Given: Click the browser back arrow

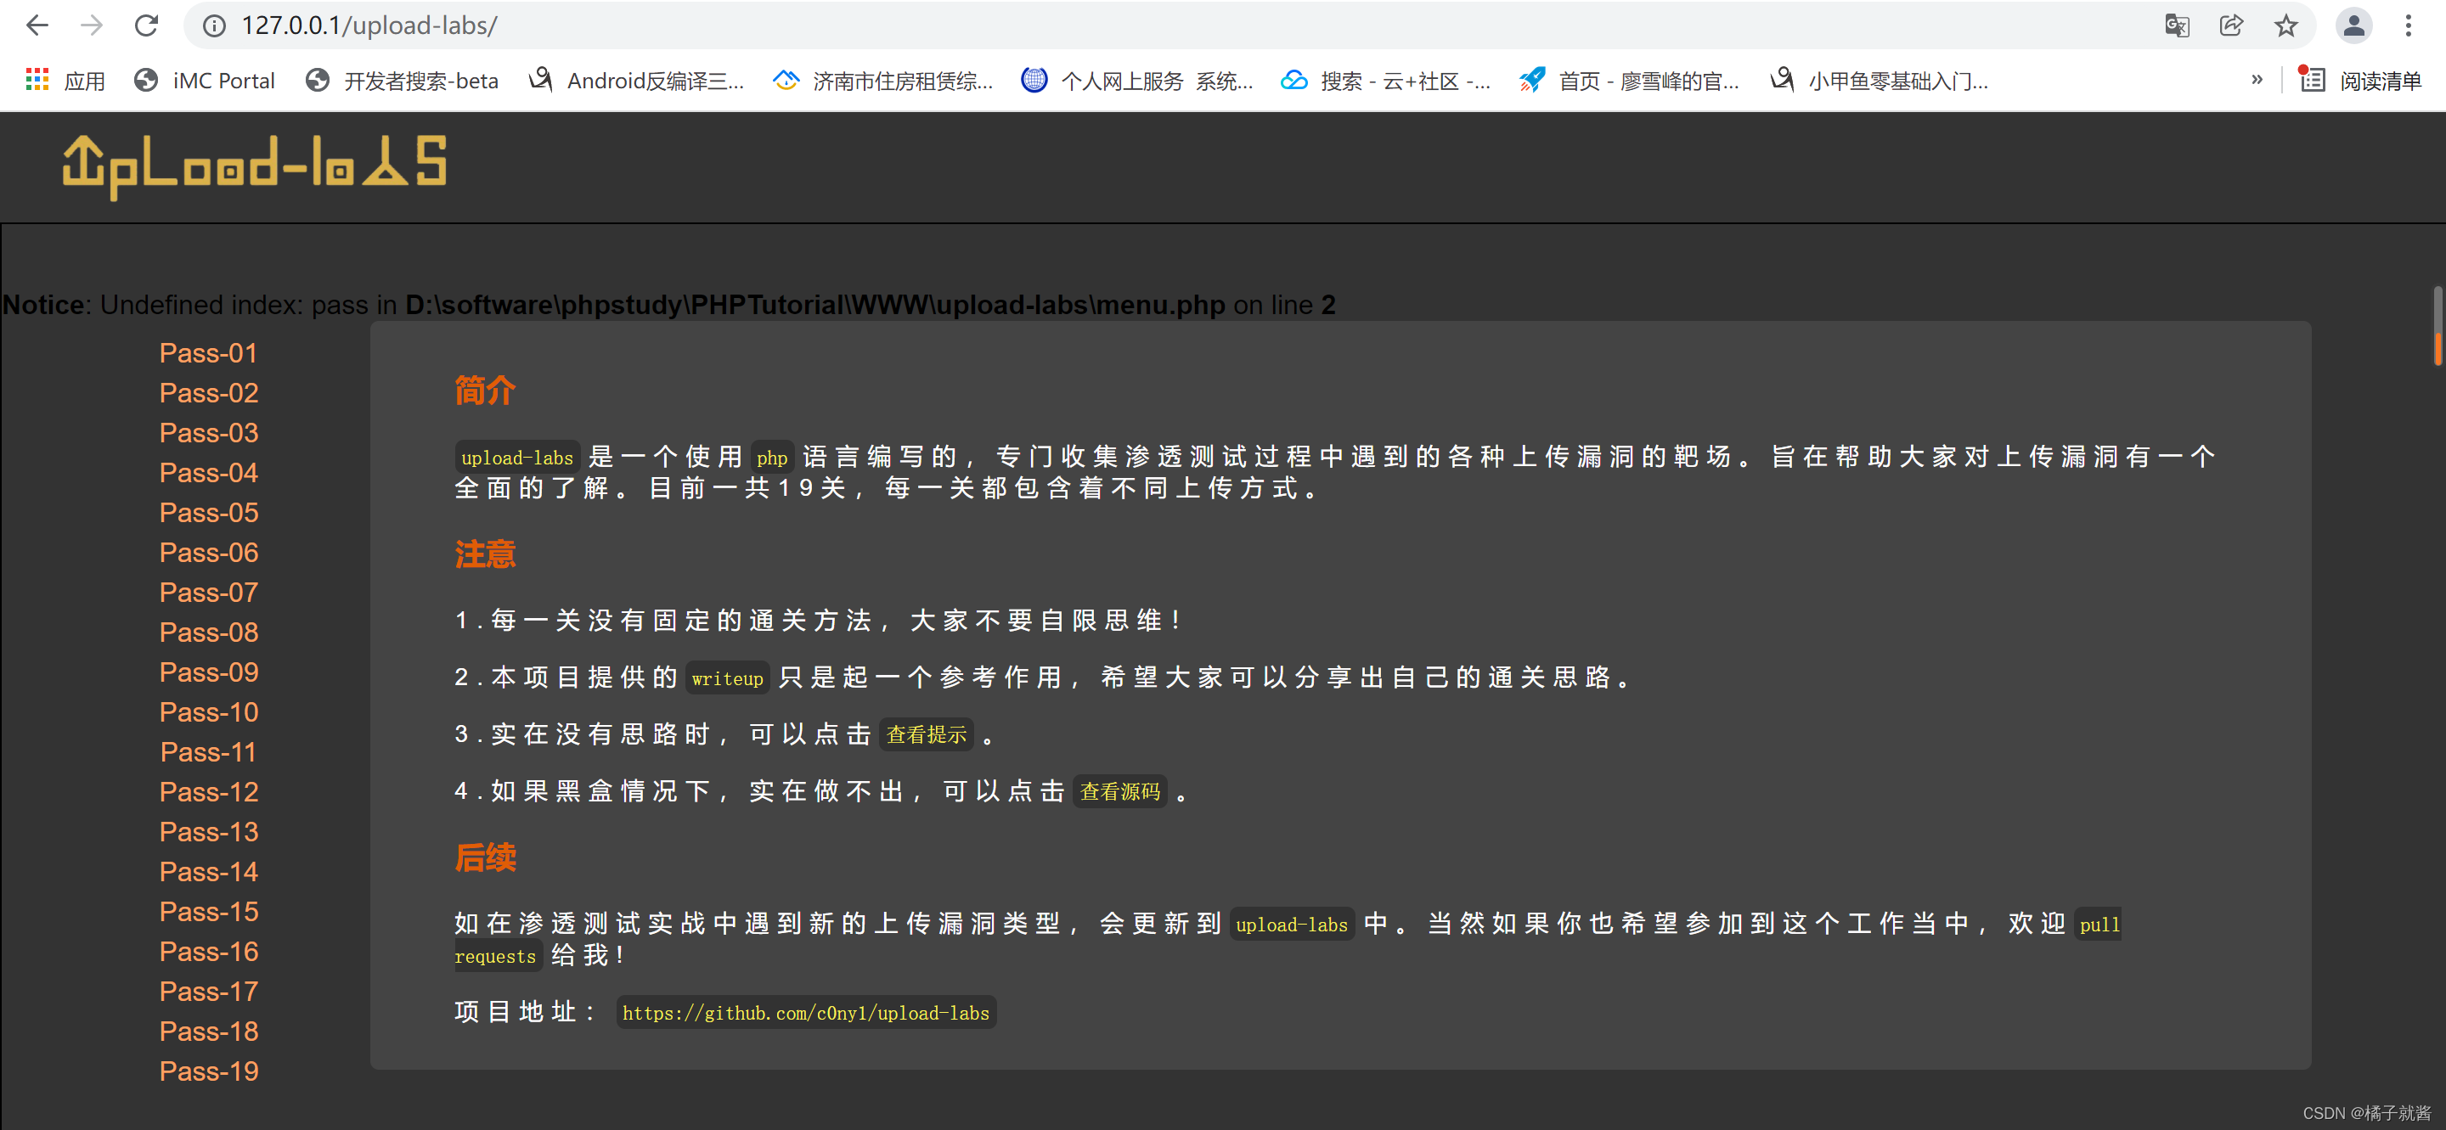Looking at the screenshot, I should point(37,25).
